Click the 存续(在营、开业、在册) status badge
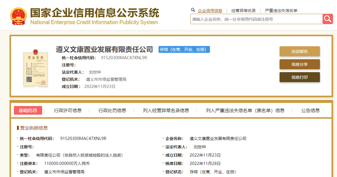 point(184,49)
